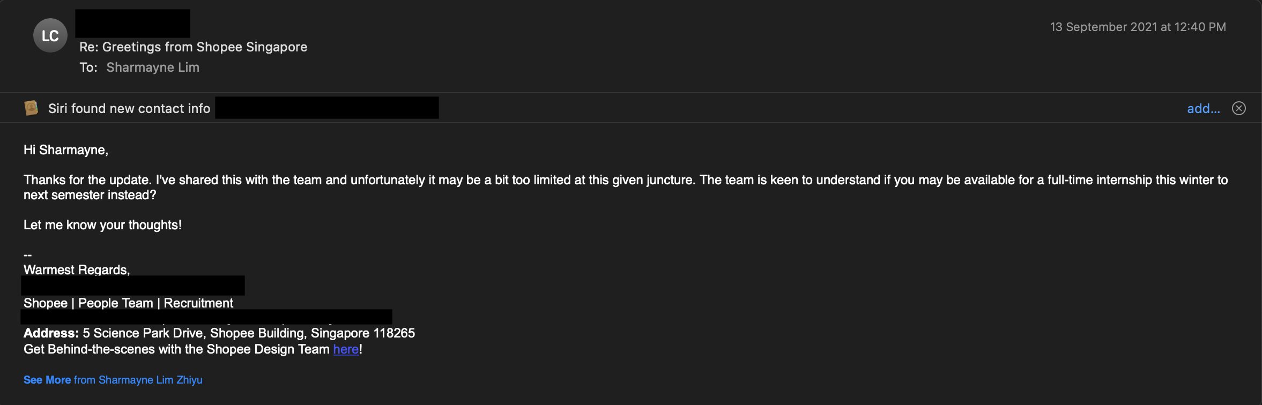Open the "here" Shopee Design Team link
Image resolution: width=1262 pixels, height=405 pixels.
tap(346, 349)
